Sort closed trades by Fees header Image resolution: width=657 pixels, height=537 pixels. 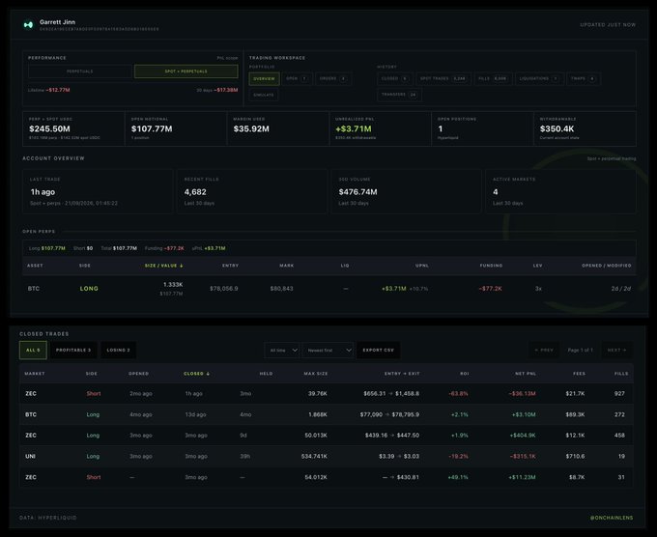click(x=579, y=374)
